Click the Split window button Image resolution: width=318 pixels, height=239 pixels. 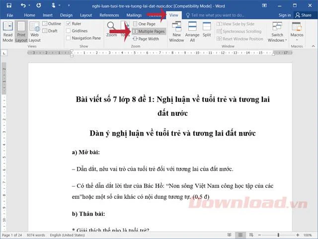point(207,30)
